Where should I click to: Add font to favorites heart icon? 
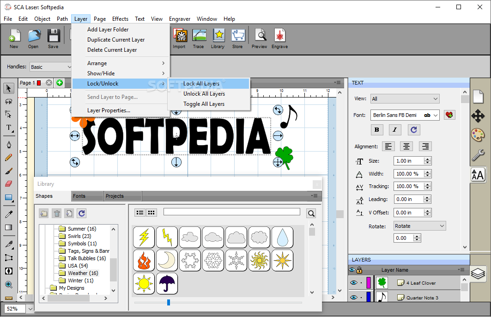(x=449, y=115)
